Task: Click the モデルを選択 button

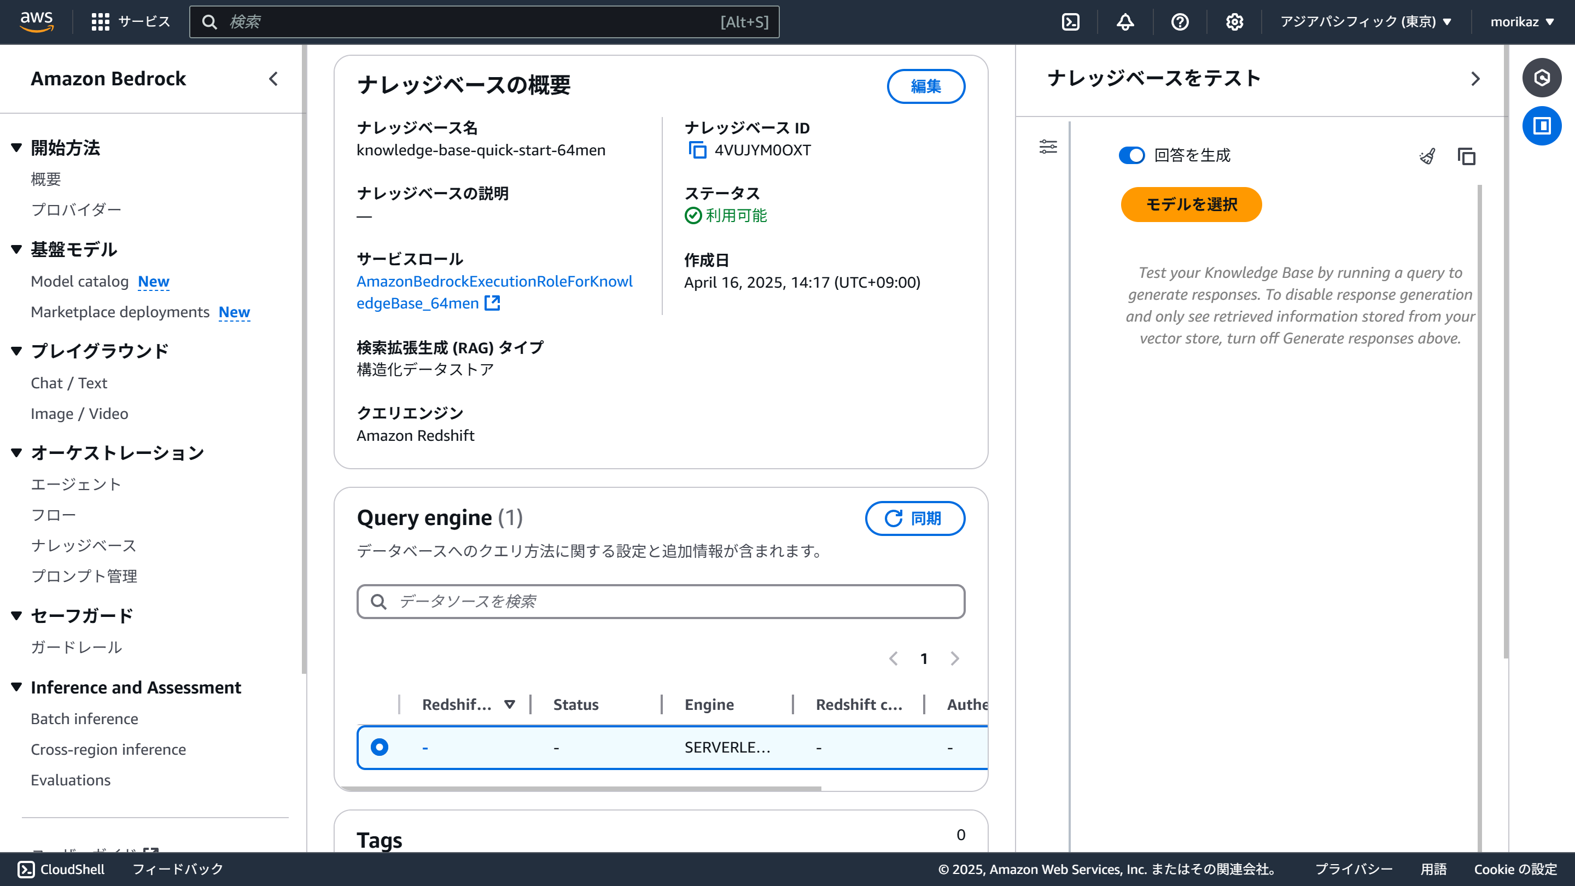Action: (x=1191, y=204)
